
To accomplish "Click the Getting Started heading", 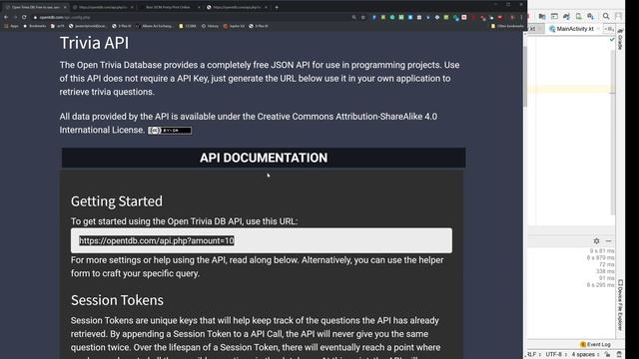I will [x=117, y=201].
